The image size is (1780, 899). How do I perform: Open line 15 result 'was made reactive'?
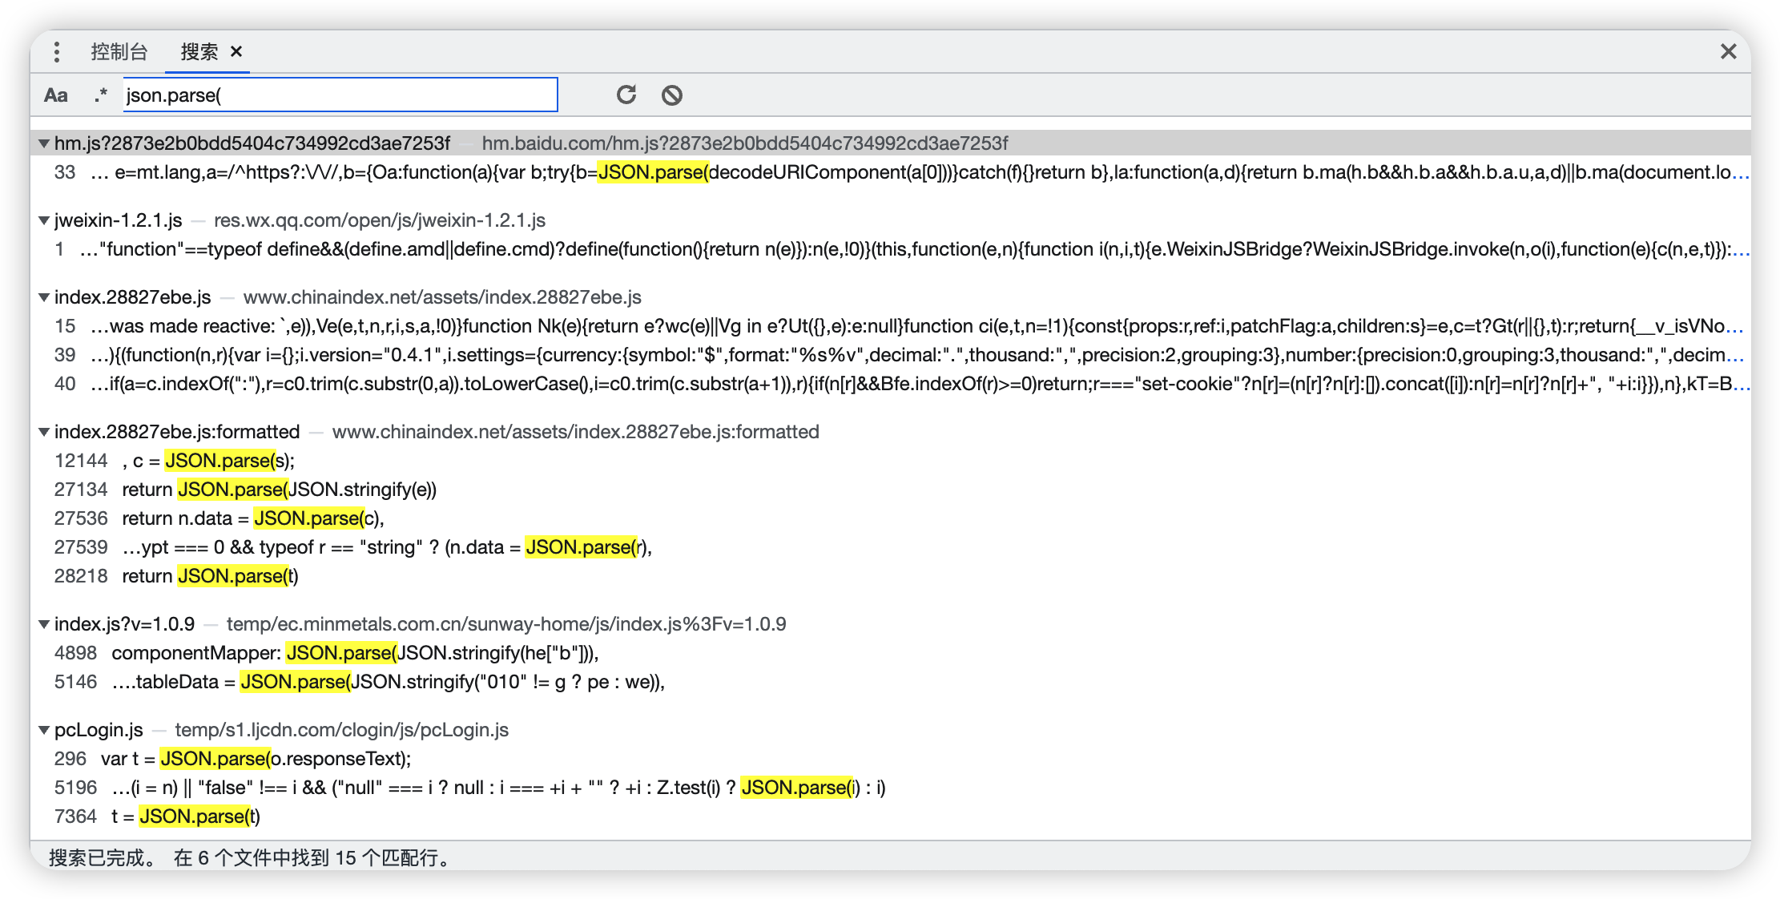[x=891, y=326]
